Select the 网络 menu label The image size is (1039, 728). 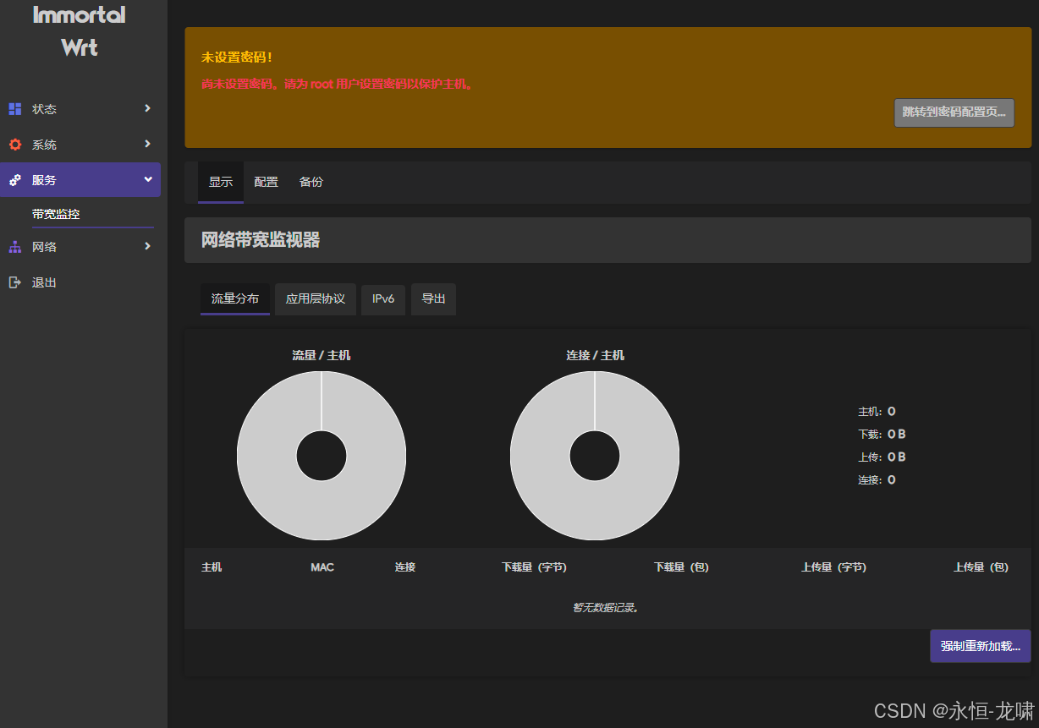(44, 247)
